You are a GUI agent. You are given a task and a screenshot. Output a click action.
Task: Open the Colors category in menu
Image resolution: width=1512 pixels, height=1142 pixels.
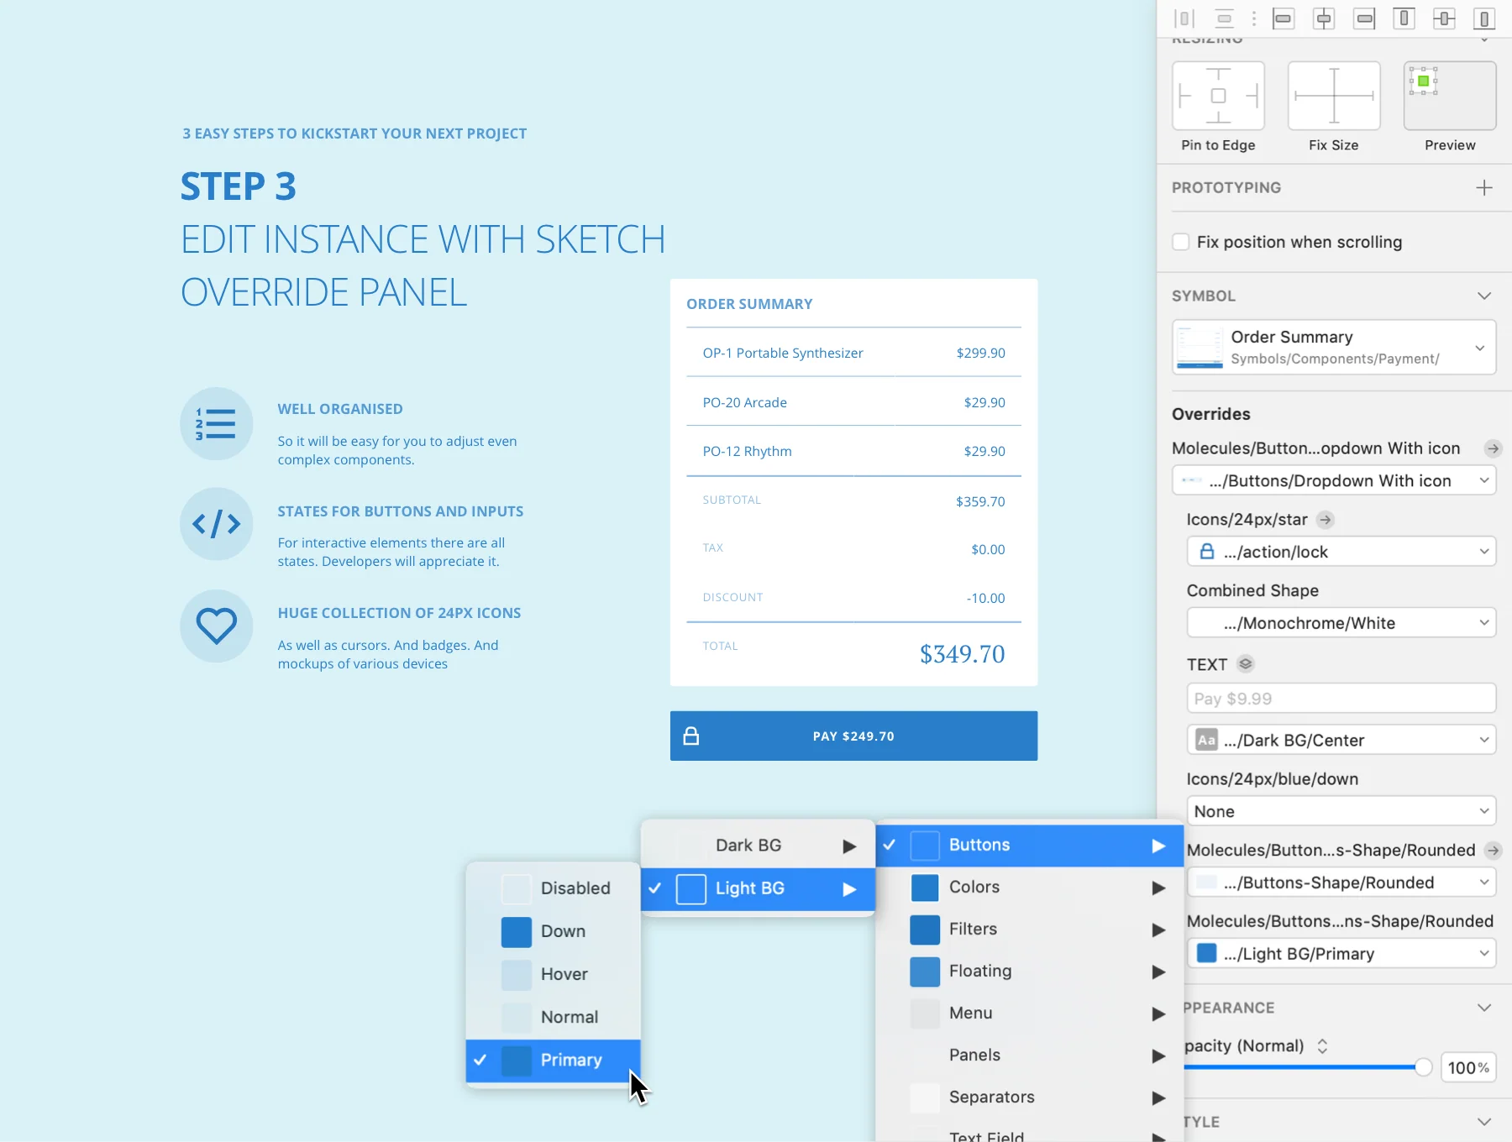click(1029, 888)
